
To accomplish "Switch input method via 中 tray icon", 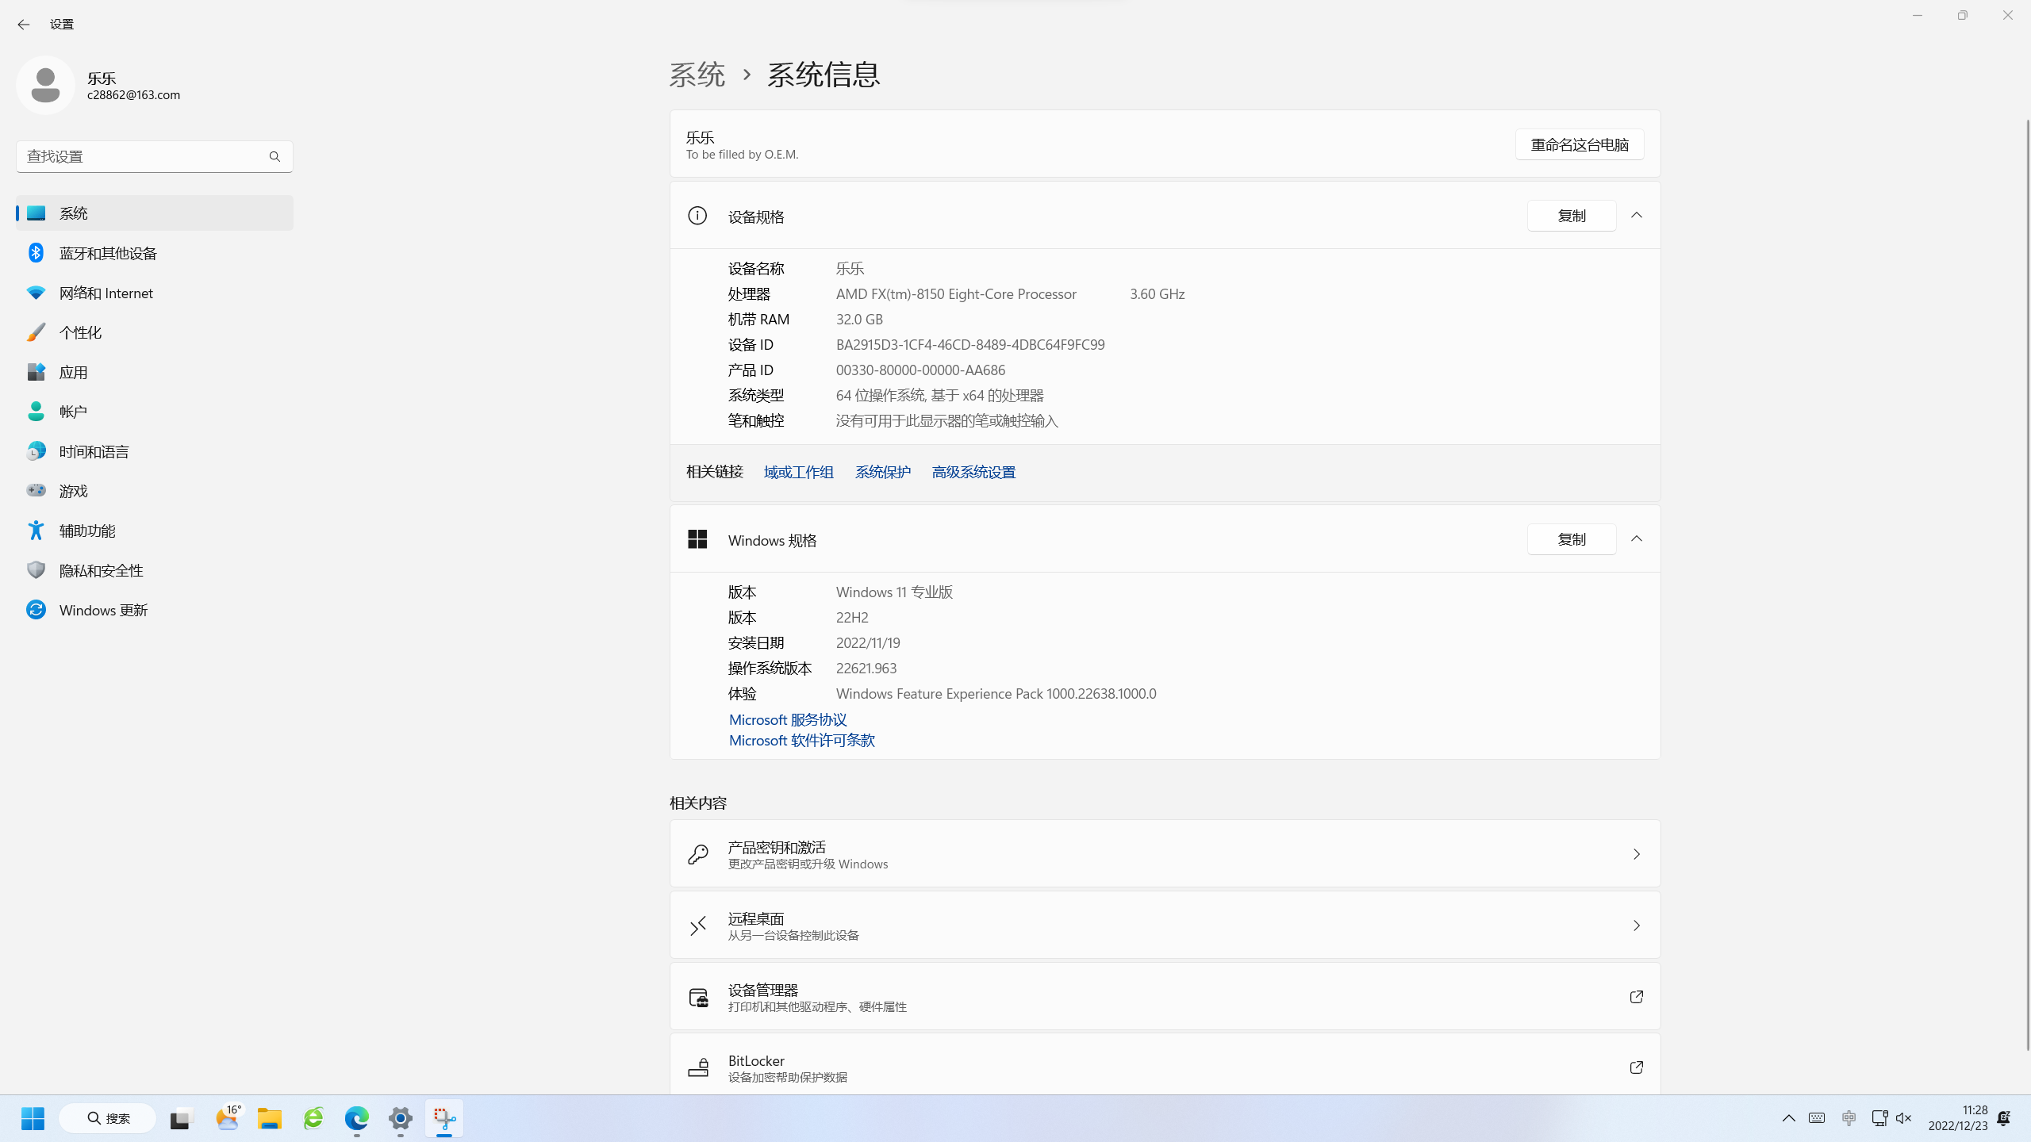I will coord(1849,1118).
